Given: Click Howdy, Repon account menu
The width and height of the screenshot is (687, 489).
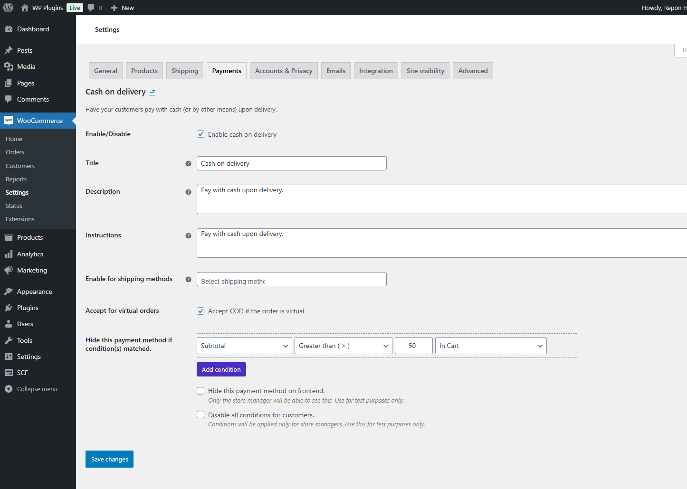Looking at the screenshot, I should [664, 8].
